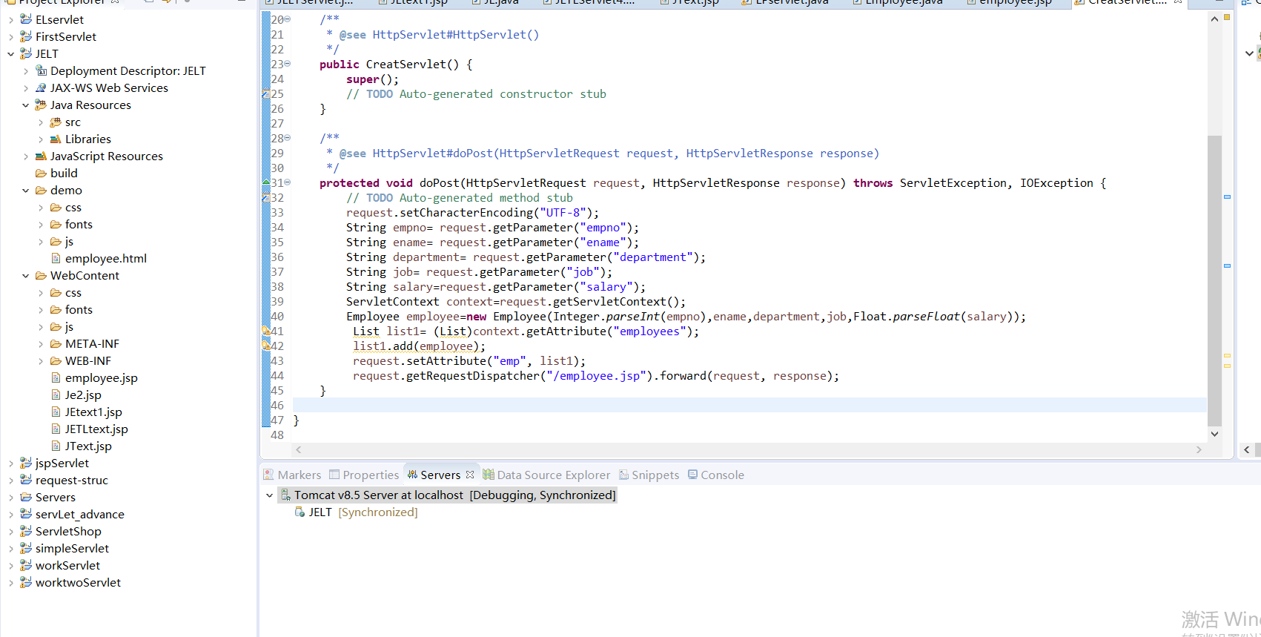Toggle the fold marker on line 20
Viewport: 1261px width, 637px height.
[x=288, y=19]
